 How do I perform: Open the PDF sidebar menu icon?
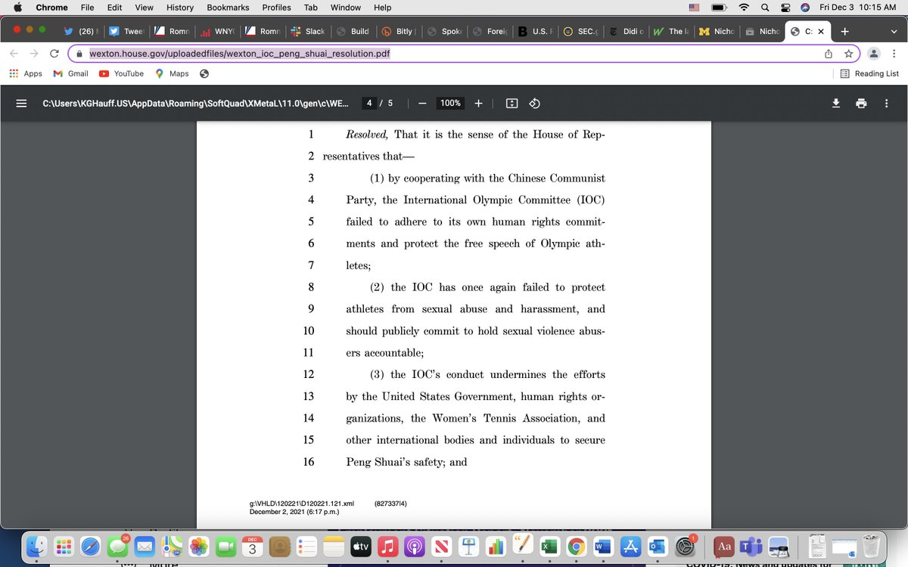(22, 104)
